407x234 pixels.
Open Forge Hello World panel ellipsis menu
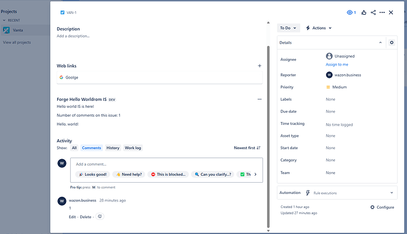[260, 100]
